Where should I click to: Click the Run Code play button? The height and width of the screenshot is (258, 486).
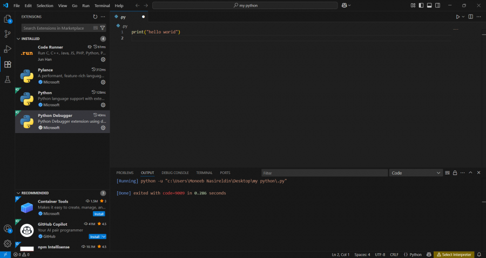[457, 17]
